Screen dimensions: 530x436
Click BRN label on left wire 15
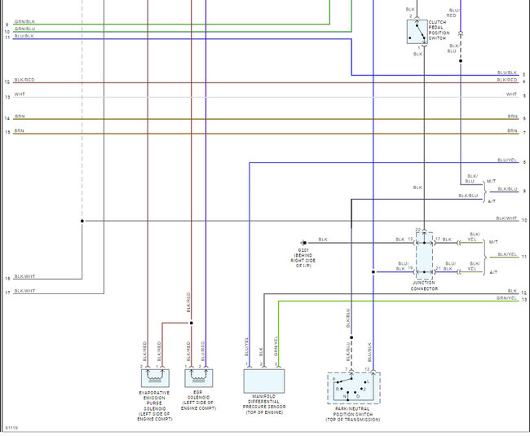20,131
